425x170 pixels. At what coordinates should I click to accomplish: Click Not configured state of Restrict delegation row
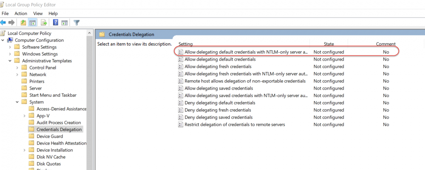[329, 124]
